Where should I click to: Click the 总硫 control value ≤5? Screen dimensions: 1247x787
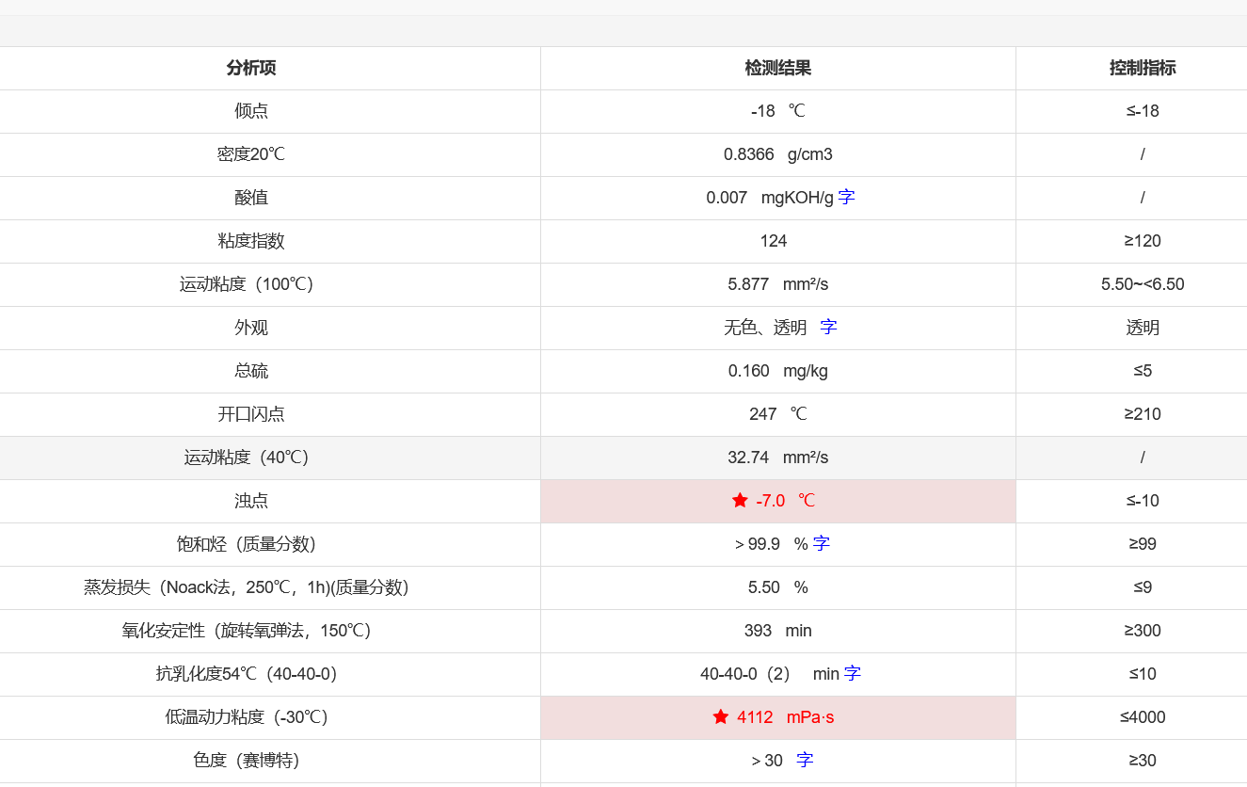tap(1143, 370)
